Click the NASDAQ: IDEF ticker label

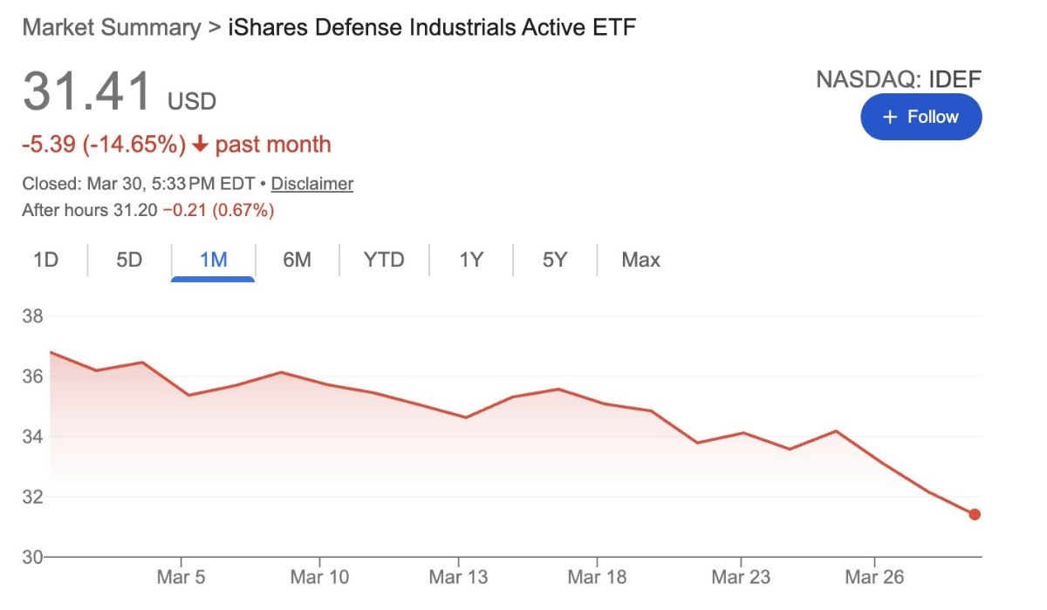pos(899,80)
